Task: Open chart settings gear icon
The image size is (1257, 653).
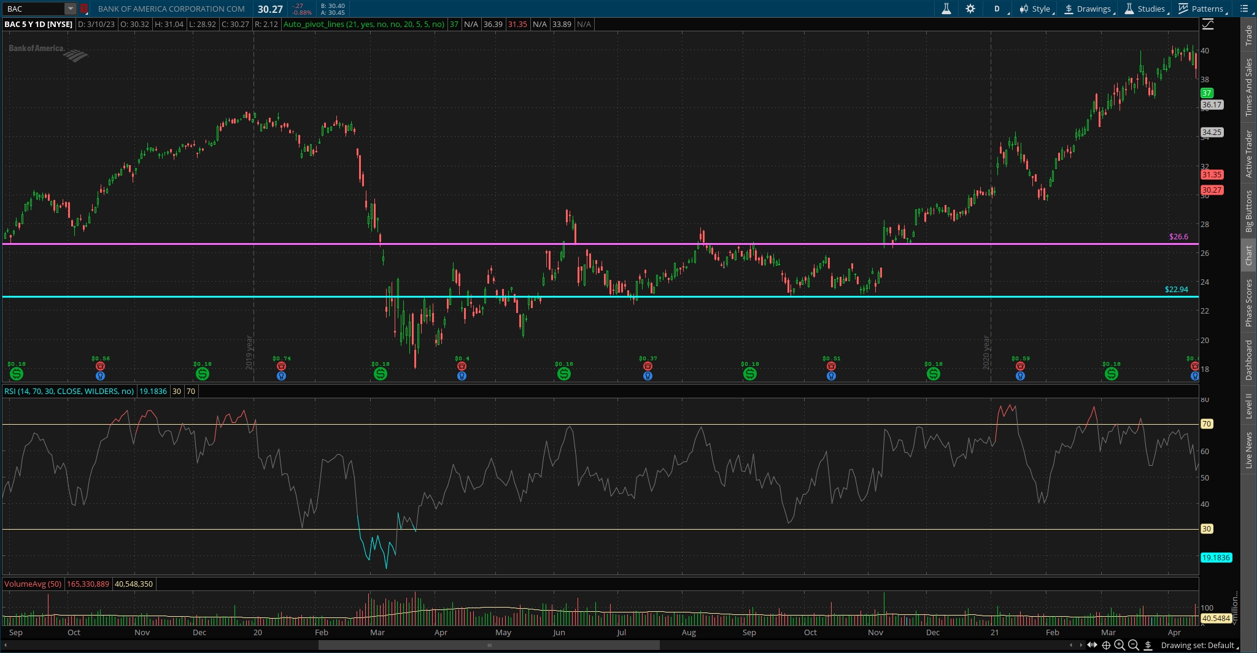Action: coord(970,9)
